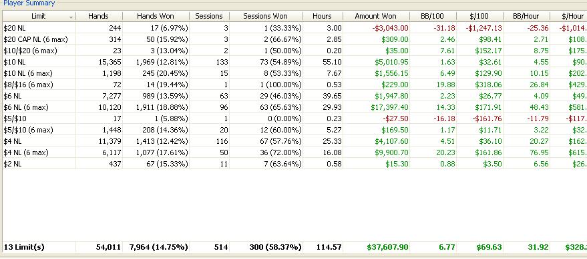The image size is (587, 259).
Task: Select the $10 NL (6 max) row
Action: click(295, 73)
